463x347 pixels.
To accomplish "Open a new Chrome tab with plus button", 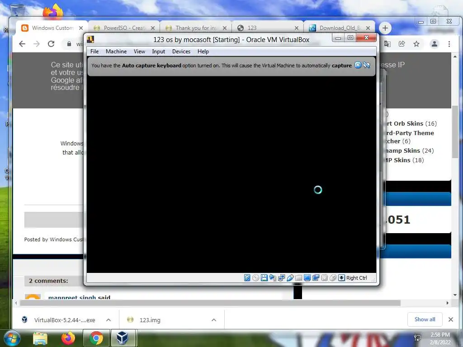I will [385, 28].
